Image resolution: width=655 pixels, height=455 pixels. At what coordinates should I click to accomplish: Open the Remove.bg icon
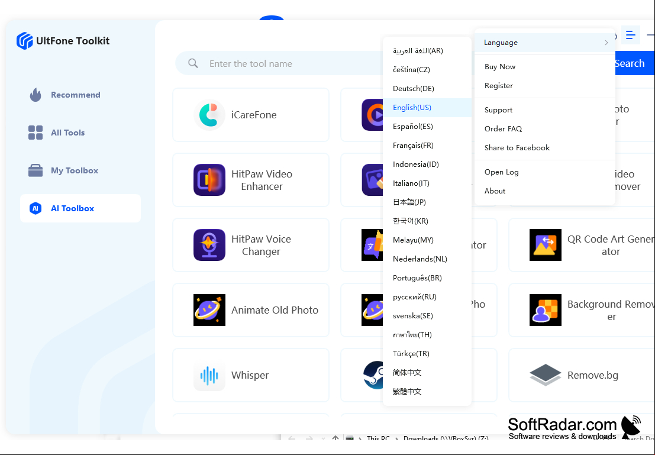point(545,375)
